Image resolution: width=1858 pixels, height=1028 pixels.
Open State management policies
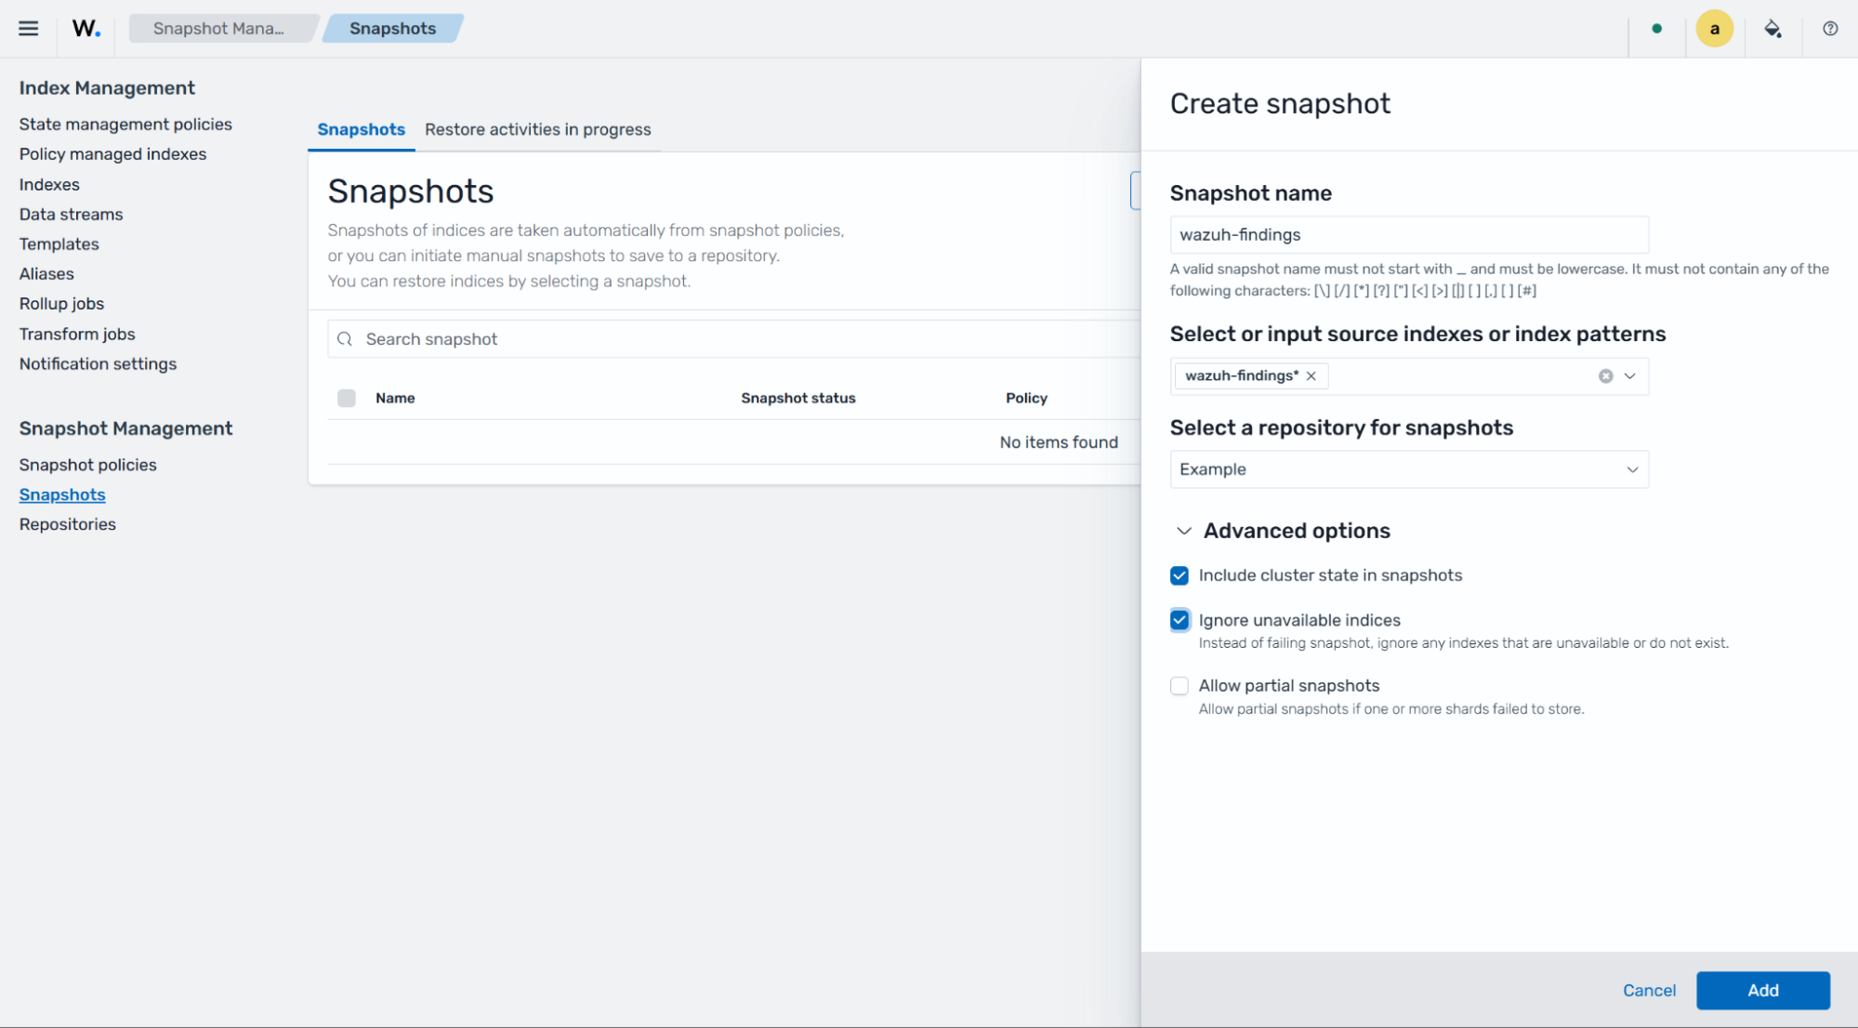[x=125, y=125]
